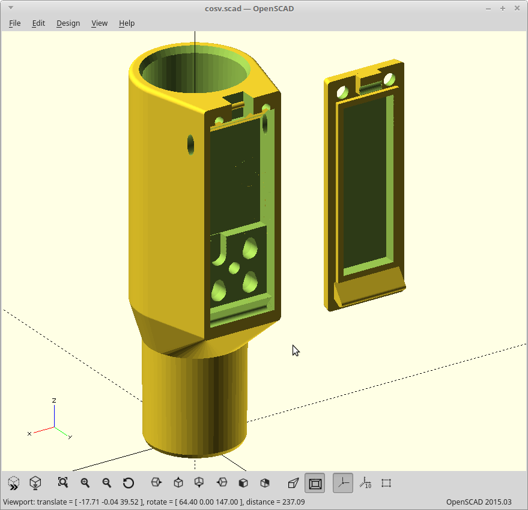Switch to the Left view cube icon
Screen dimensions: 528x510
[x=222, y=482]
